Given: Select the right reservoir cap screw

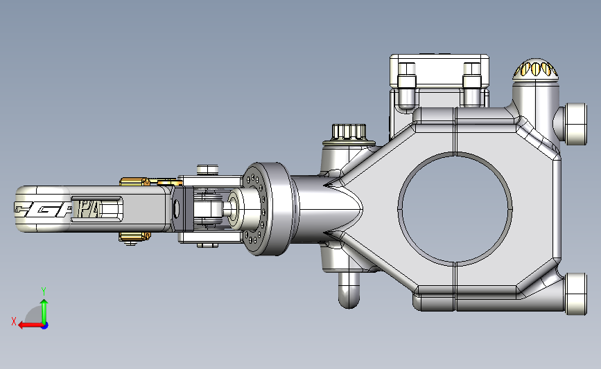Looking at the screenshot, I should point(472,85).
